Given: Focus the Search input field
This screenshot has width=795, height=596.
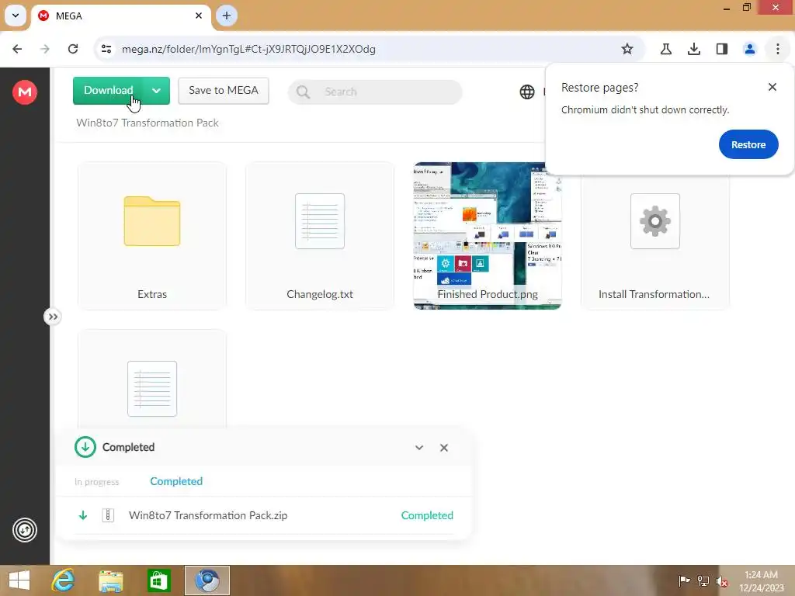Looking at the screenshot, I should [x=375, y=92].
